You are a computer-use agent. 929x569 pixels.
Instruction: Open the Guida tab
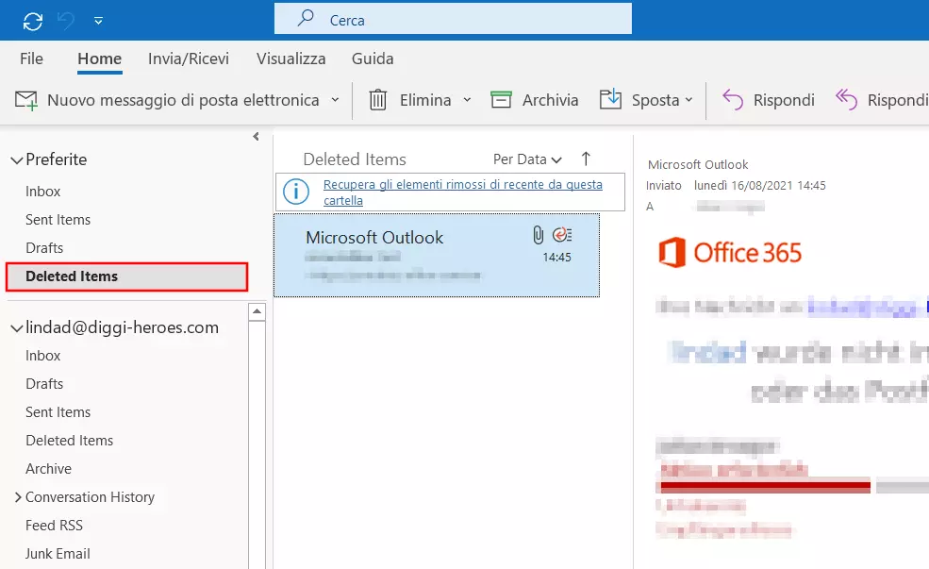(x=373, y=59)
